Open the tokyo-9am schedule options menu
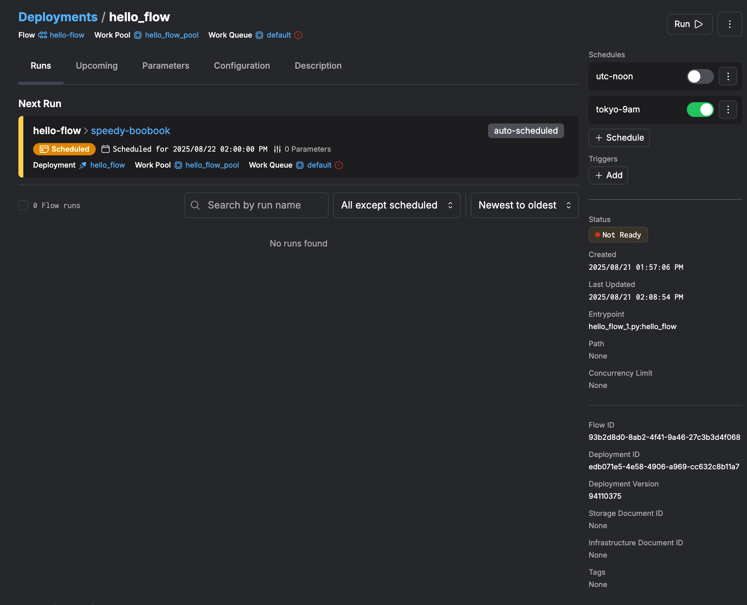747x605 pixels. tap(728, 110)
